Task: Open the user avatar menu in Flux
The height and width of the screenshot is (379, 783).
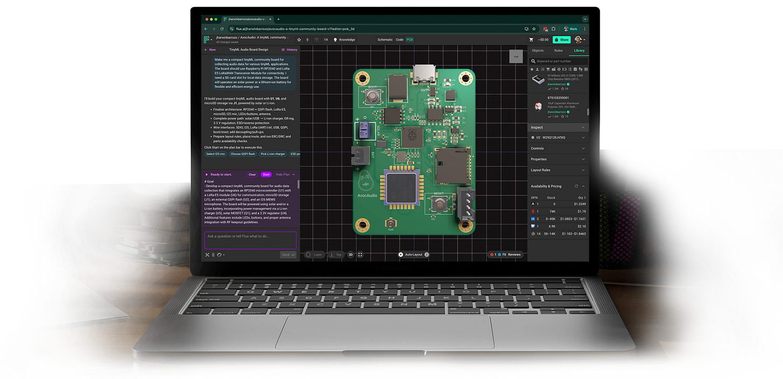Action: click(579, 40)
